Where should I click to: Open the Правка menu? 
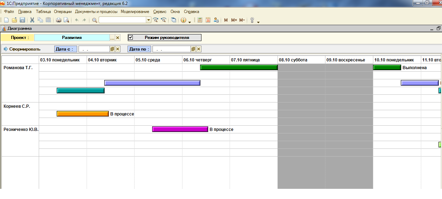[x=25, y=12]
